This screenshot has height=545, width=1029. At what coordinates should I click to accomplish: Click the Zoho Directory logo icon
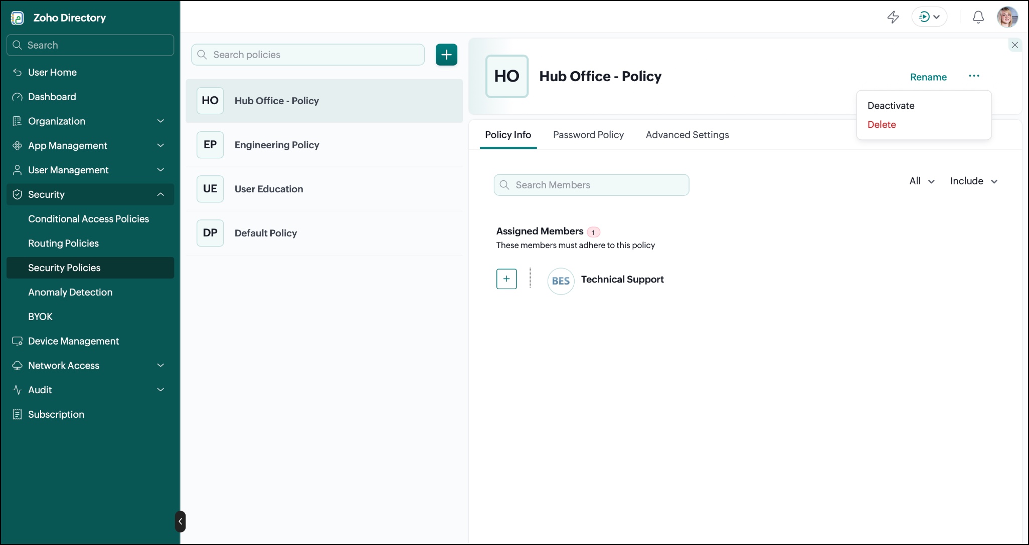[18, 18]
